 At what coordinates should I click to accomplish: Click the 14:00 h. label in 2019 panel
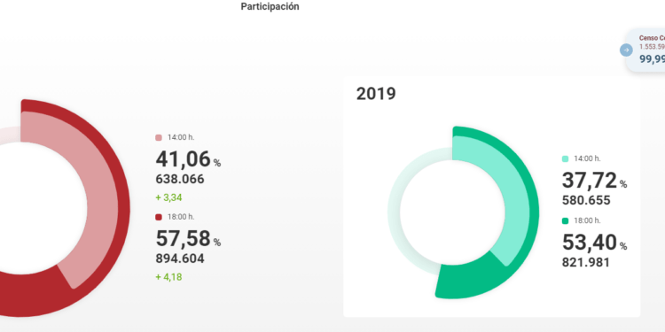(587, 158)
